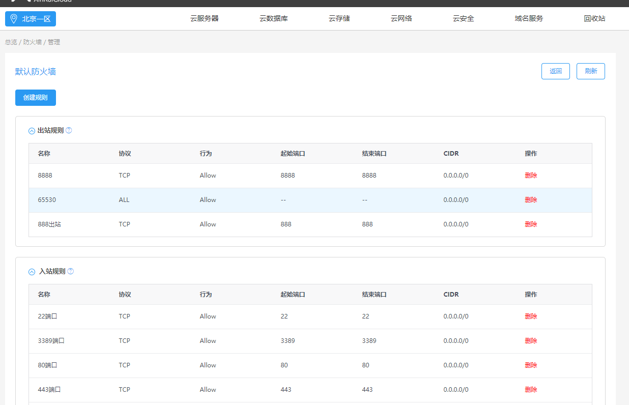This screenshot has width=629, height=405.
Task: Delete the 3389端口 inbound rule
Action: click(x=531, y=341)
